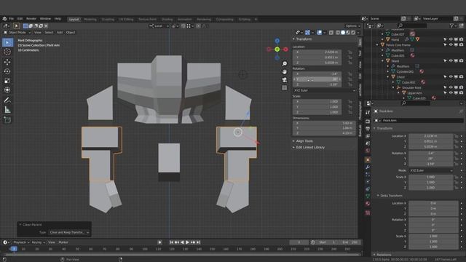Click the current frame marker on timeline
Image resolution: width=466 pixels, height=262 pixels.
click(13, 249)
